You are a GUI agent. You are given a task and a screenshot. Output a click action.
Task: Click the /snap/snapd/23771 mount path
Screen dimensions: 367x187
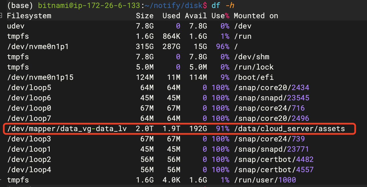(x=271, y=149)
